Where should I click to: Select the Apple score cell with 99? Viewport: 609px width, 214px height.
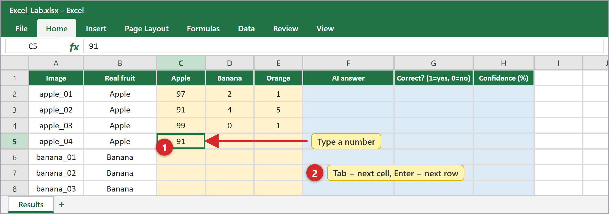pyautogui.click(x=181, y=126)
